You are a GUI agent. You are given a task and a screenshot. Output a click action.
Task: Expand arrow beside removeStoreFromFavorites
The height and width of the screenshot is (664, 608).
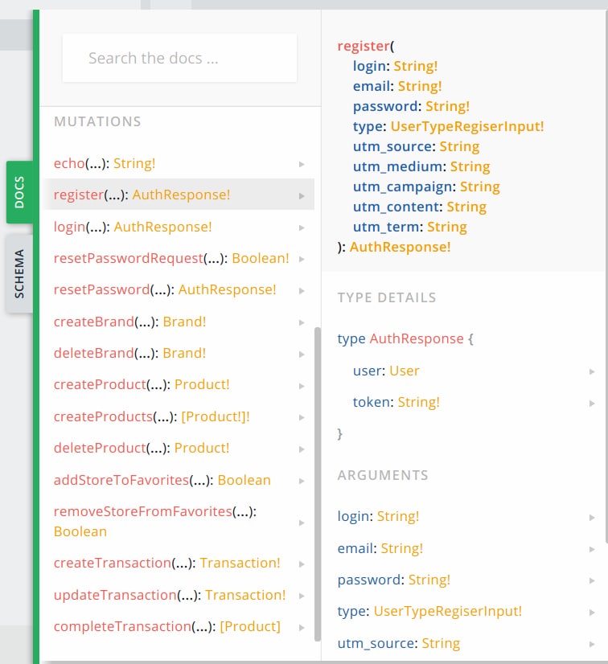click(x=302, y=523)
